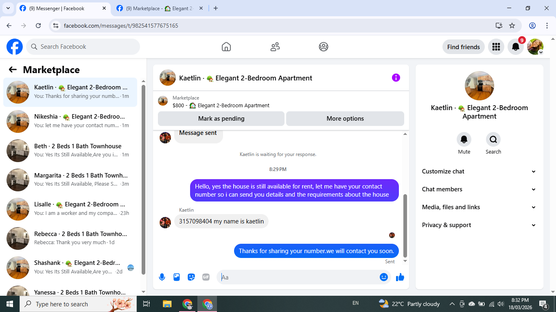The image size is (556, 312).
Task: Expand Privacy & support section
Action: coord(479,225)
